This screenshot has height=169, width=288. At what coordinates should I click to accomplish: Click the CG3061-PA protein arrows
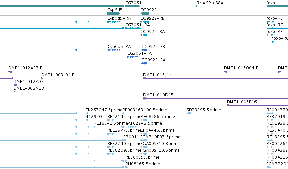point(133,57)
